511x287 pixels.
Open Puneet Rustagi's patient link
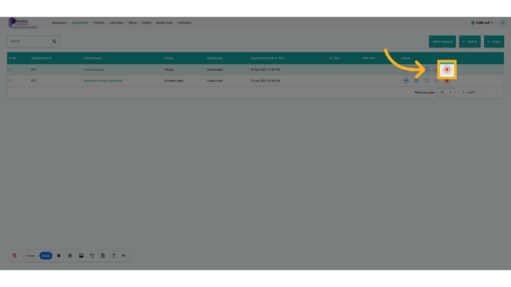coord(94,69)
